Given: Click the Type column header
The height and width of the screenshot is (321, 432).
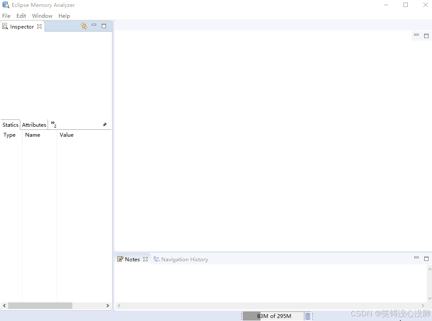Looking at the screenshot, I should coord(10,135).
